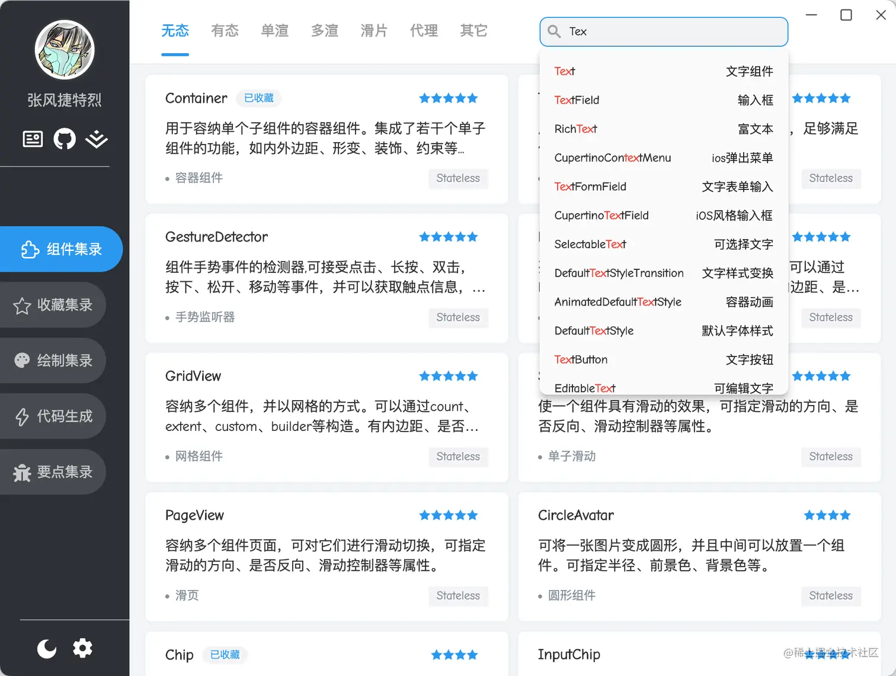This screenshot has width=896, height=676.
Task: Click the resume card icon beside GitHub
Action: (x=33, y=139)
